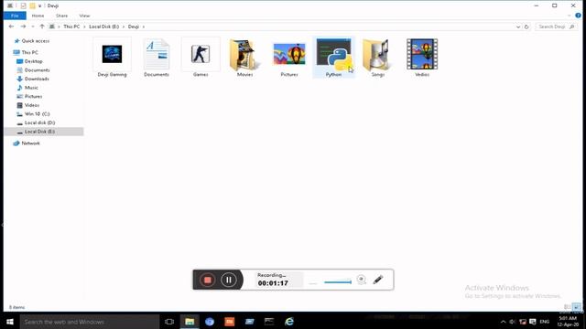Open the volume control in tray

[513, 322]
